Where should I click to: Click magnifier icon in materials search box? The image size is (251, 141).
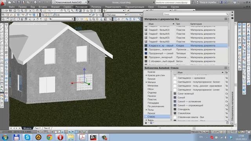227,14
